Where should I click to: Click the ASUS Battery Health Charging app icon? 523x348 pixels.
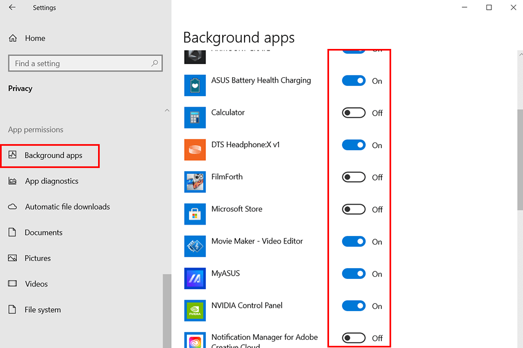(195, 85)
